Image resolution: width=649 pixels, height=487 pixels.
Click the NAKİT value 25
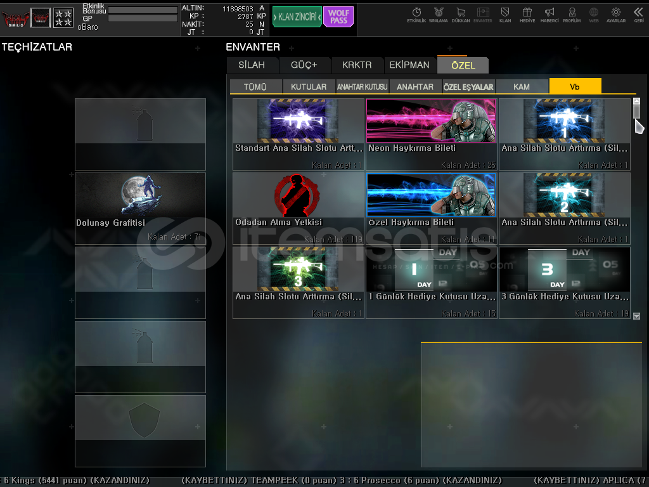point(249,24)
